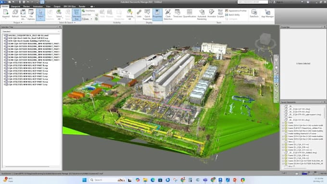
Task: Open the Animator tool
Action: coord(212,13)
